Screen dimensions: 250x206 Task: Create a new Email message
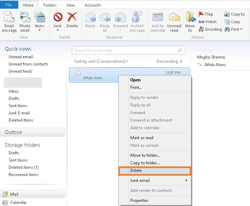(9, 22)
